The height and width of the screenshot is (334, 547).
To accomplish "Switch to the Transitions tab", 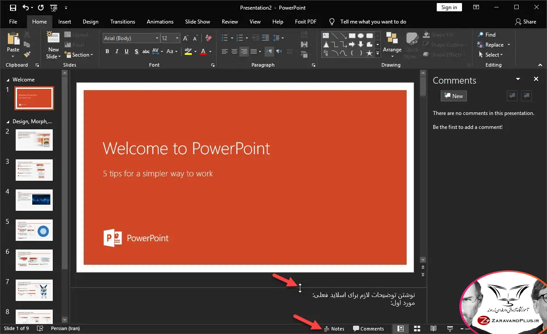I will point(122,22).
